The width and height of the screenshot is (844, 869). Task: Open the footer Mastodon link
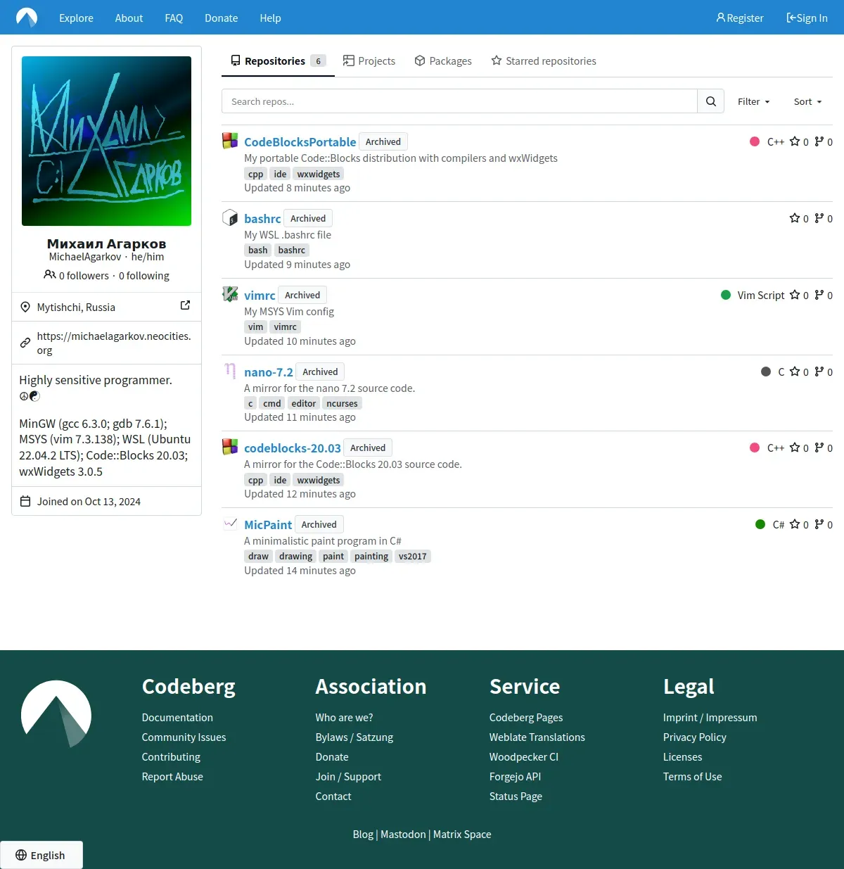pos(403,834)
